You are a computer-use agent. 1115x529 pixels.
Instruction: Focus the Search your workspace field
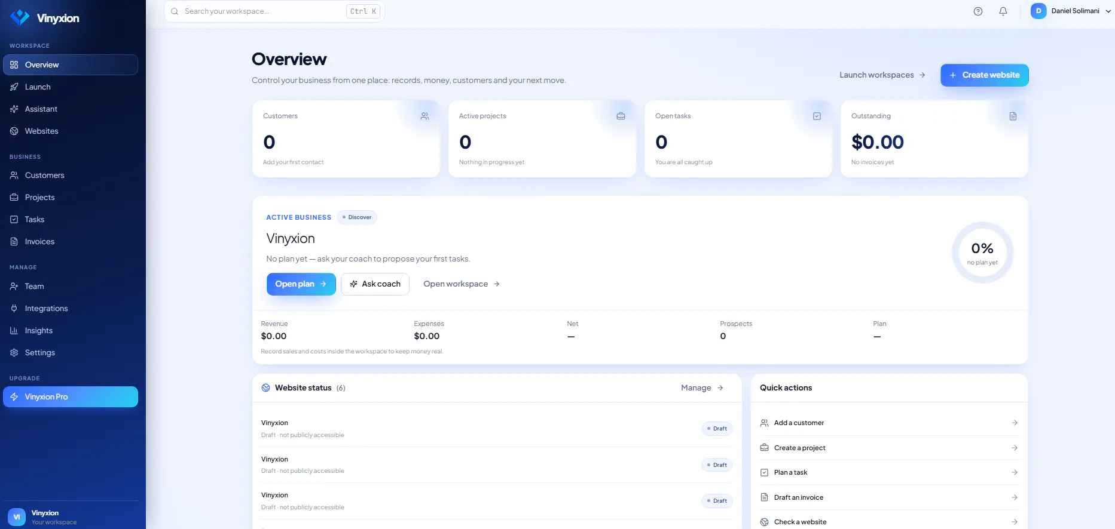(274, 11)
